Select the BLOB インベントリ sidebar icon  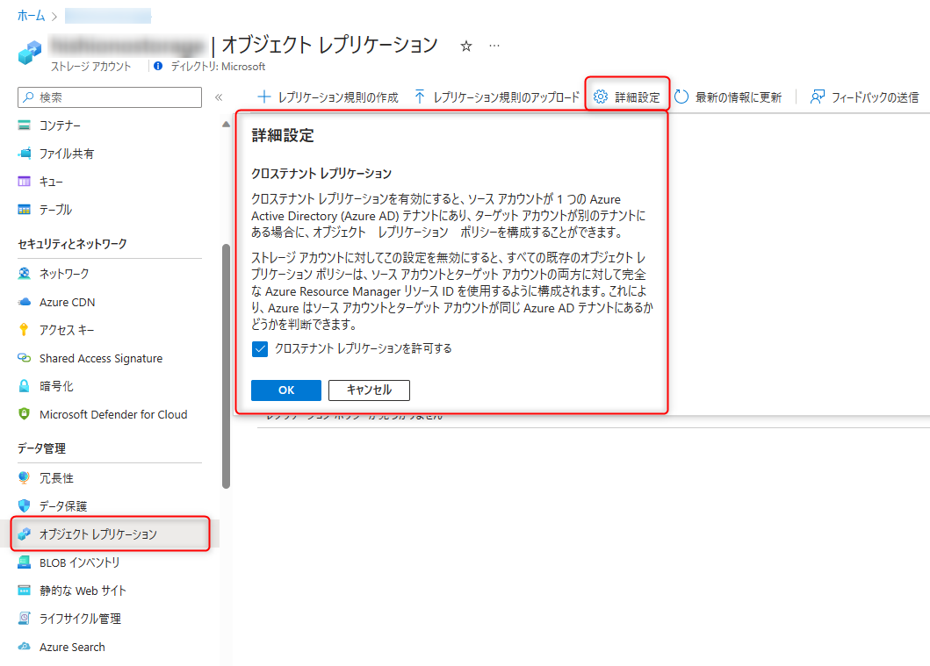coord(24,562)
